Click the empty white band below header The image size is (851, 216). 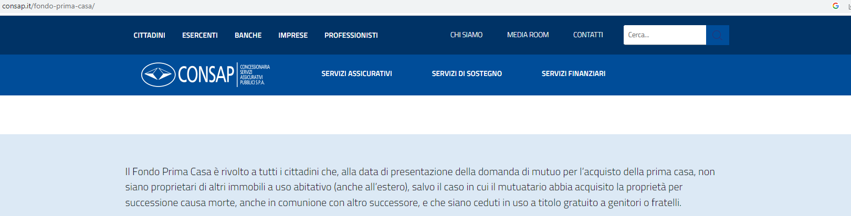tap(425, 115)
